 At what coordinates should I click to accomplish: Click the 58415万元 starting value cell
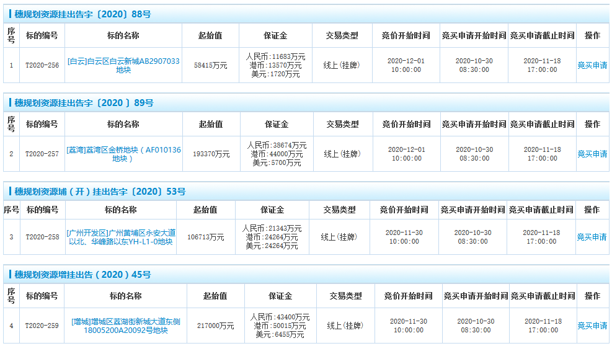210,65
